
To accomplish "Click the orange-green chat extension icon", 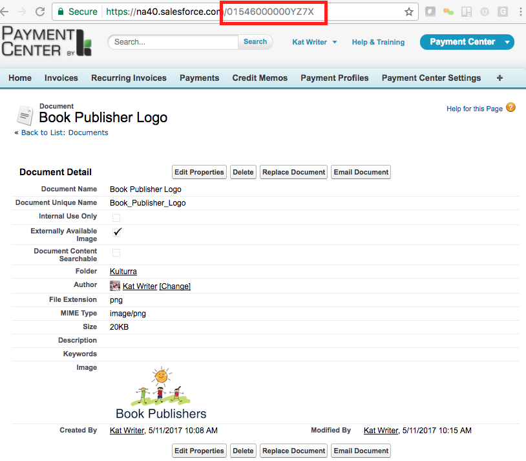I will 448,12.
